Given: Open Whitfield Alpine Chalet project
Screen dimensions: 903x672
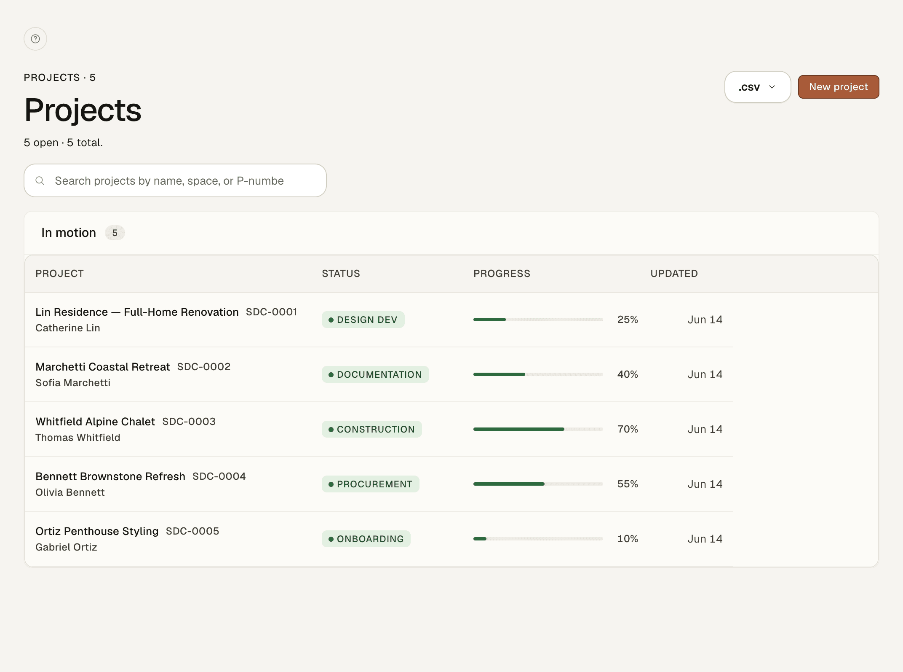Looking at the screenshot, I should click(x=95, y=422).
